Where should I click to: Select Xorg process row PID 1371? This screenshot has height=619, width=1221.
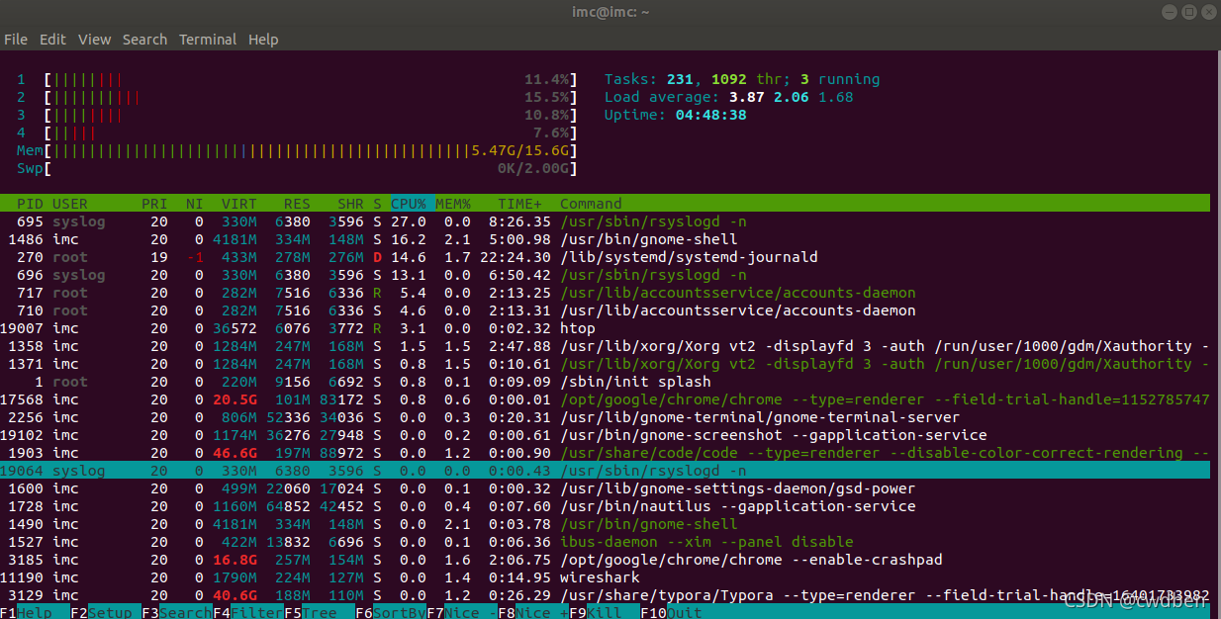606,364
